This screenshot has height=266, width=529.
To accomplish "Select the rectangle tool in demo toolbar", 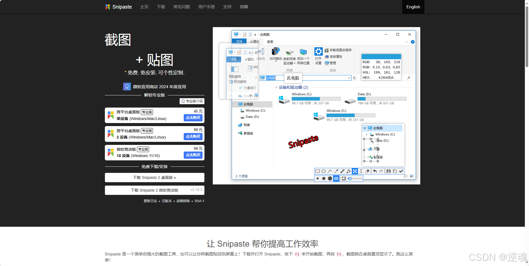I will [318, 171].
